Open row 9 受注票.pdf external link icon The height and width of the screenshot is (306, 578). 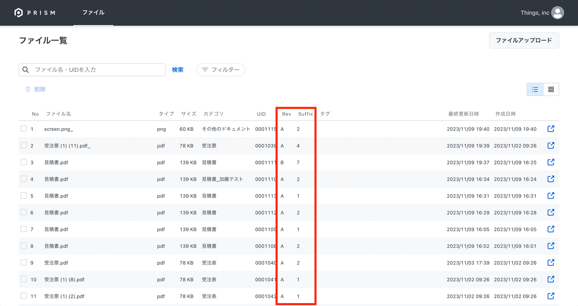[550, 263]
